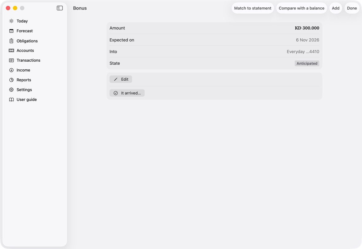Click the list icon beside Transactions
362x249 pixels.
pos(11,60)
